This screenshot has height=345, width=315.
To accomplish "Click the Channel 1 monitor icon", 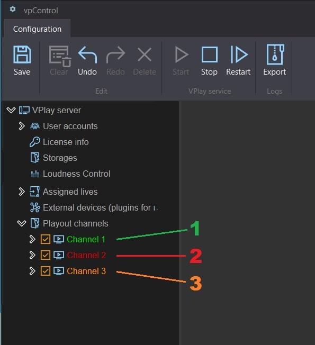I will (59, 239).
